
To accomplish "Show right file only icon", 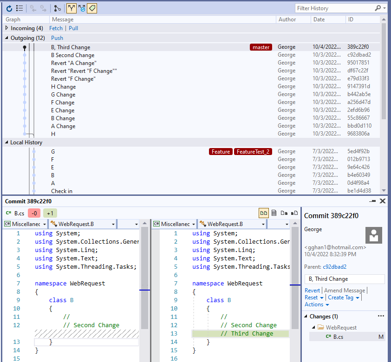I will tap(294, 213).
